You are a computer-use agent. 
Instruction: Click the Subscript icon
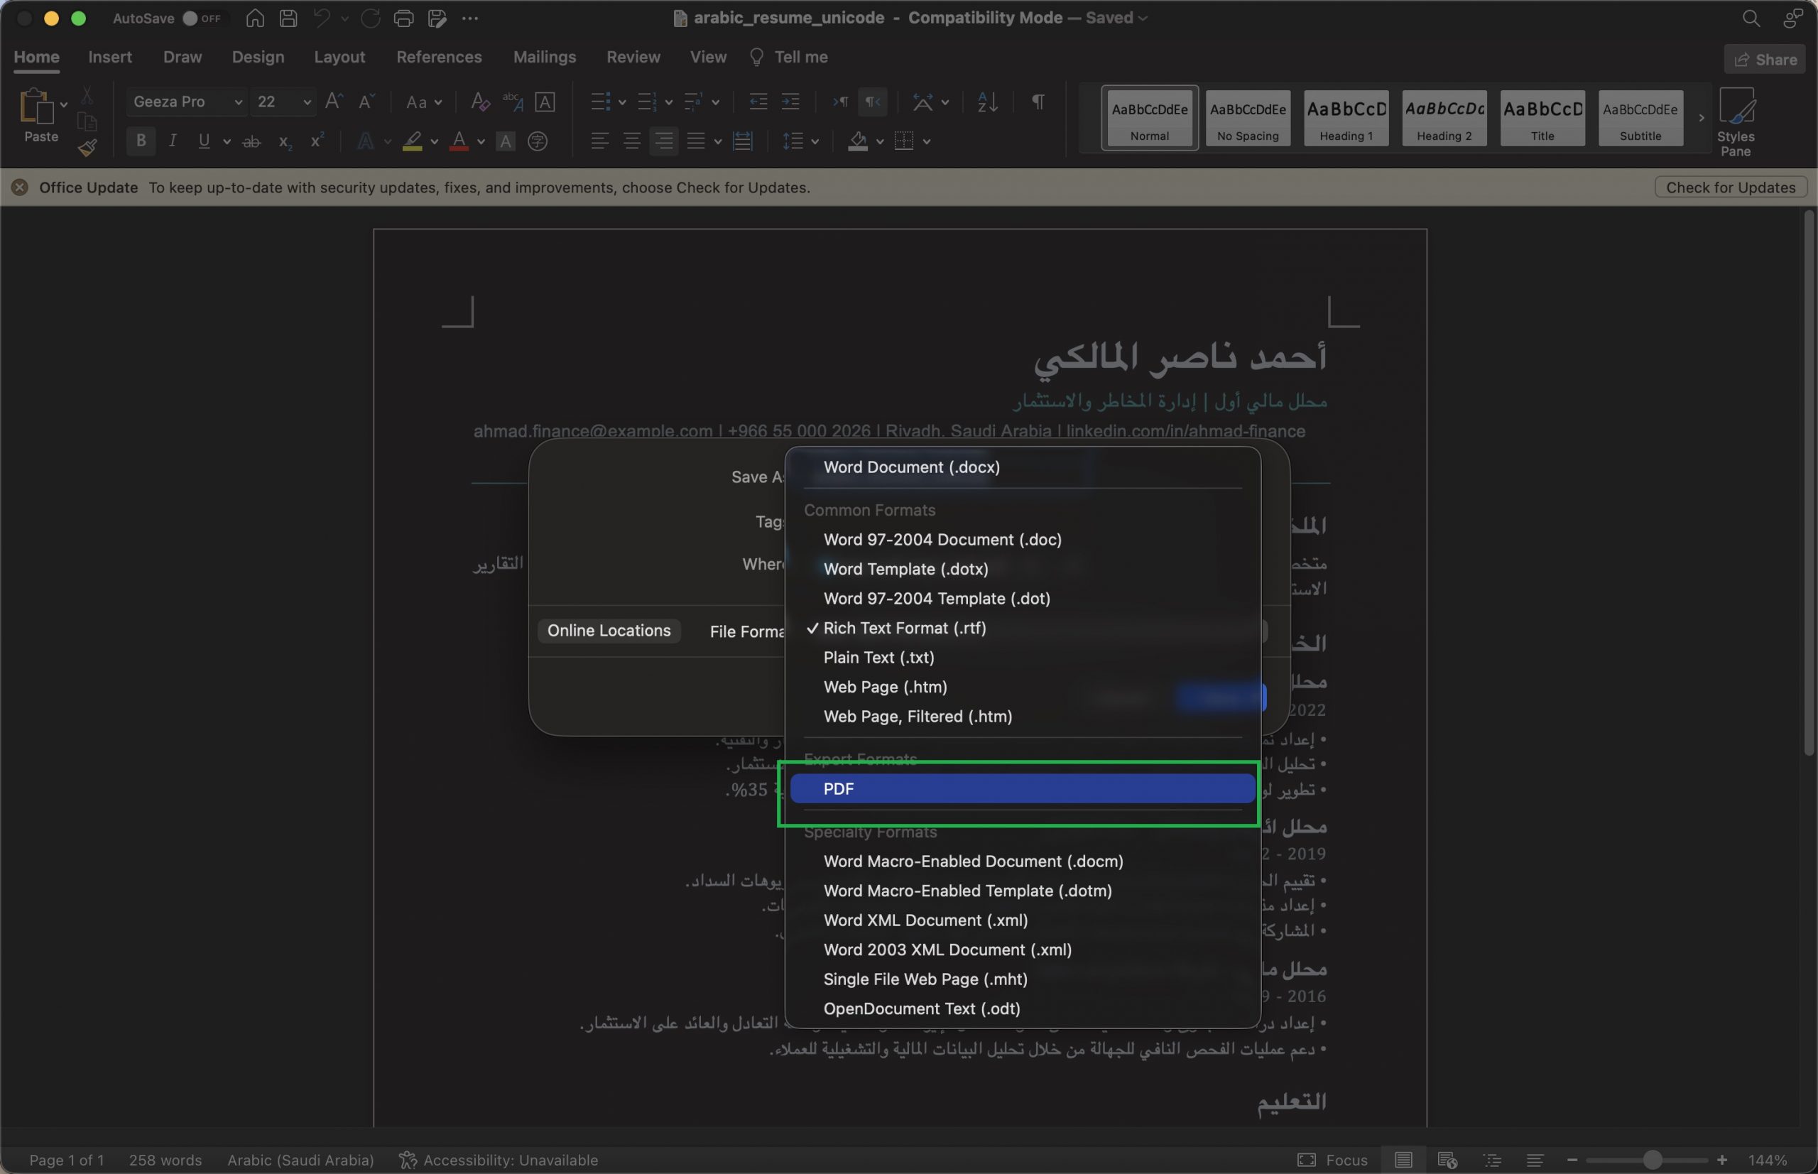coord(285,141)
